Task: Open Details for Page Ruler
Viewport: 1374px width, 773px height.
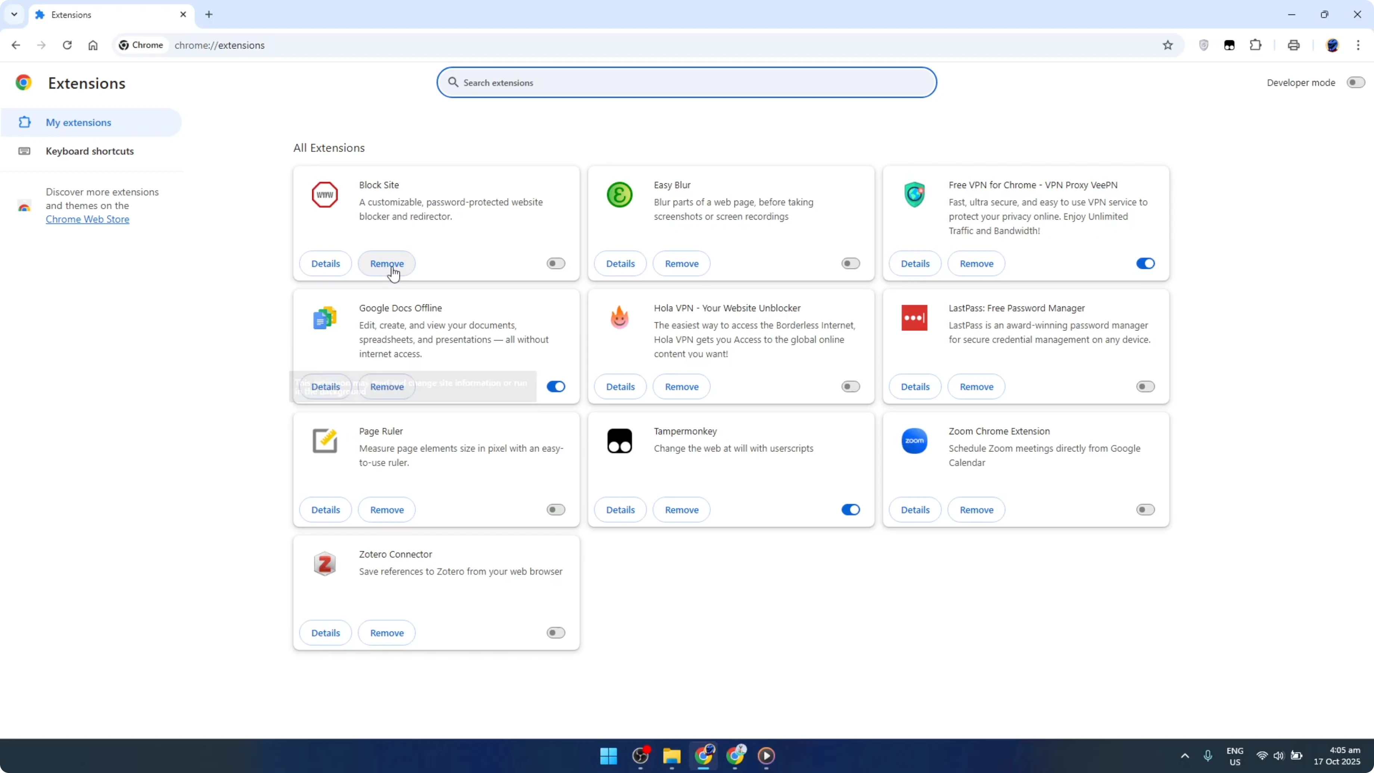Action: (325, 510)
